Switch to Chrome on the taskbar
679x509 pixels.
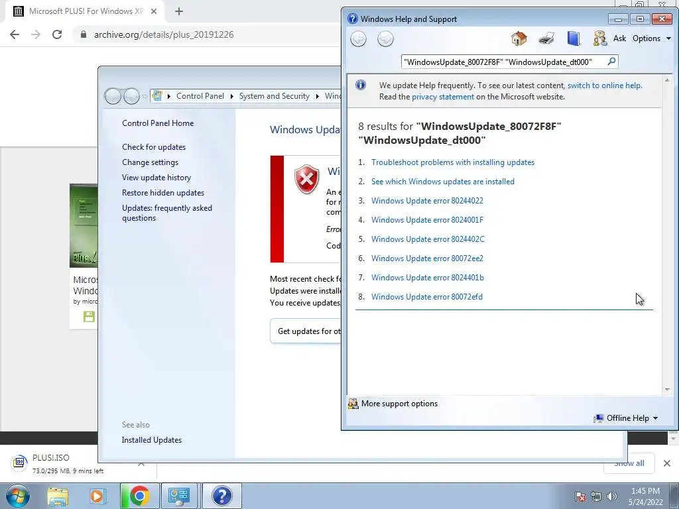click(x=139, y=496)
